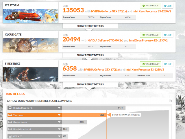Expand the Office PC dropdown arrow

point(59,136)
